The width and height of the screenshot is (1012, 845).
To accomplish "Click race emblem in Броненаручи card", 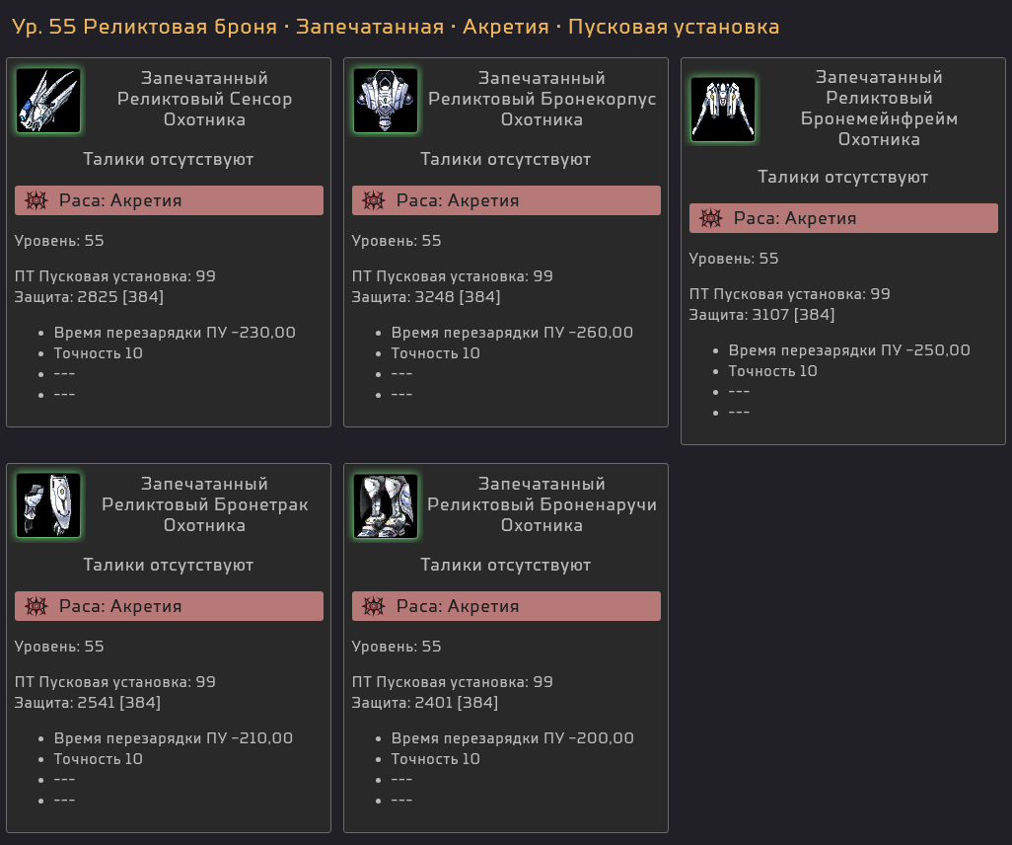I will (x=373, y=606).
